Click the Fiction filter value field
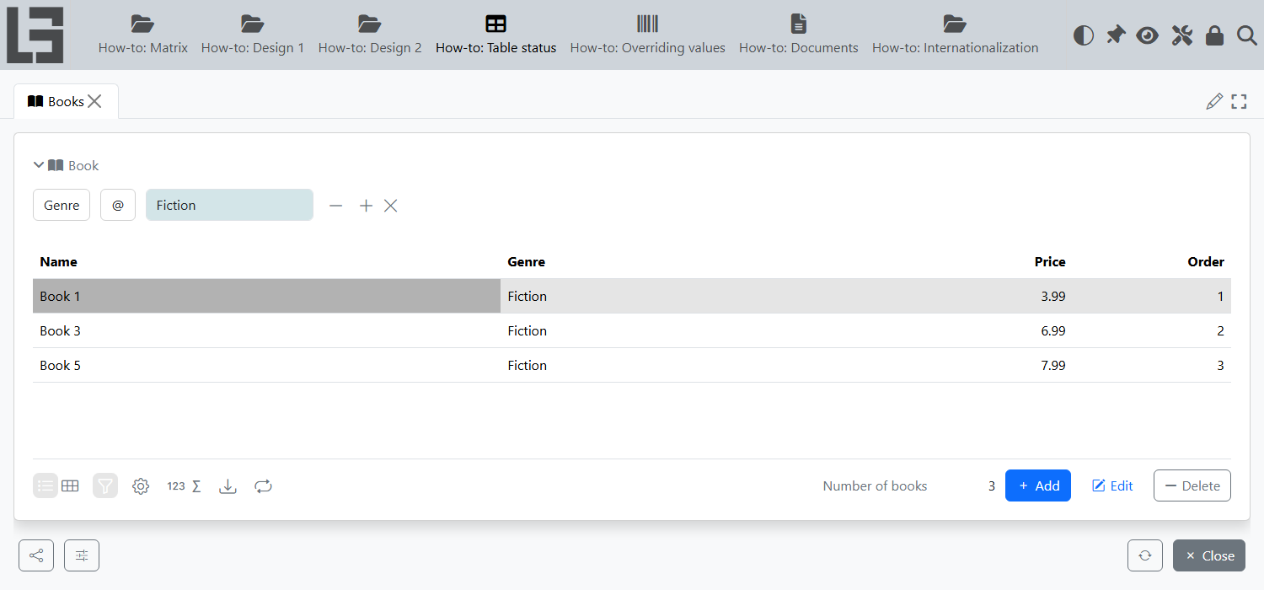The image size is (1264, 590). coord(229,205)
